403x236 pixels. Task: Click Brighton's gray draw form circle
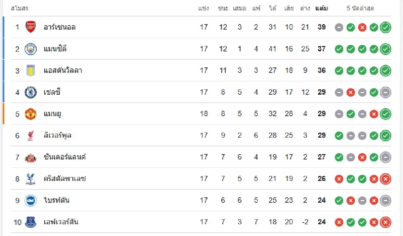pyautogui.click(x=362, y=200)
